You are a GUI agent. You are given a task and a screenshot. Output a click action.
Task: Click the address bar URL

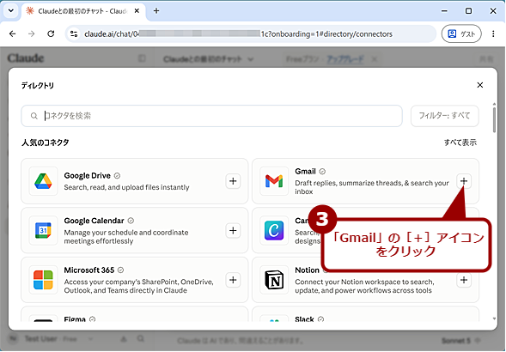[x=238, y=33]
